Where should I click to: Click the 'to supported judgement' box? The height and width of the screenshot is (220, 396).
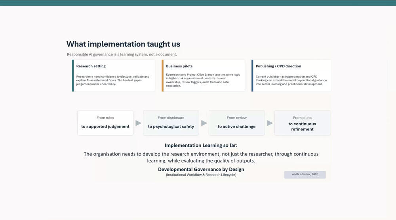tap(105, 122)
